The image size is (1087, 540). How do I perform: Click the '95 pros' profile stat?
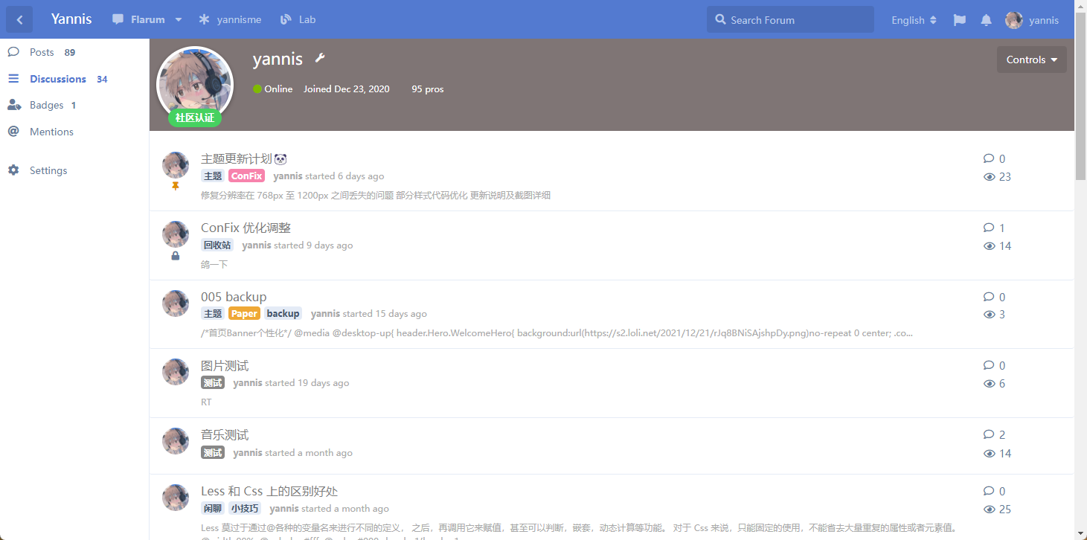[x=428, y=89]
